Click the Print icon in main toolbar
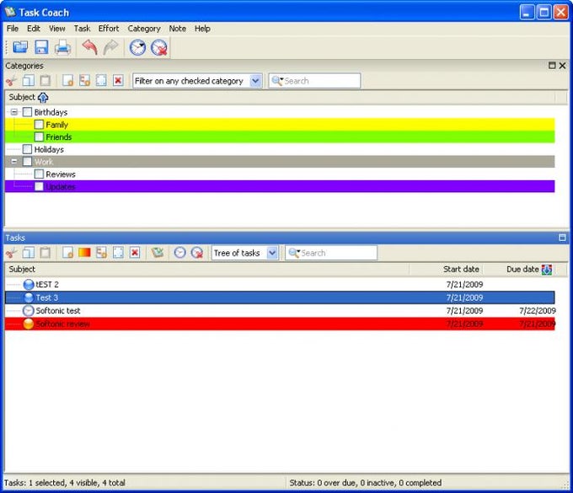The height and width of the screenshot is (493, 573). 62,47
